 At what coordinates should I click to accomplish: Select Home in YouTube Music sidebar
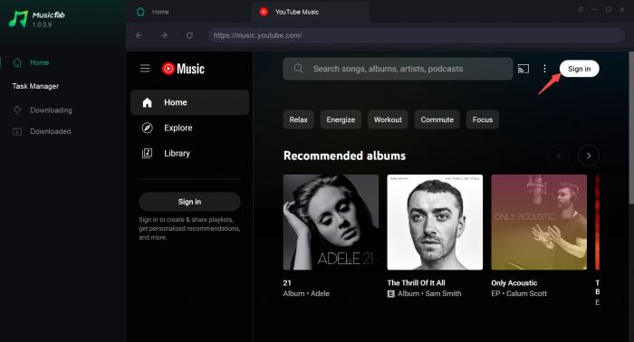click(189, 102)
